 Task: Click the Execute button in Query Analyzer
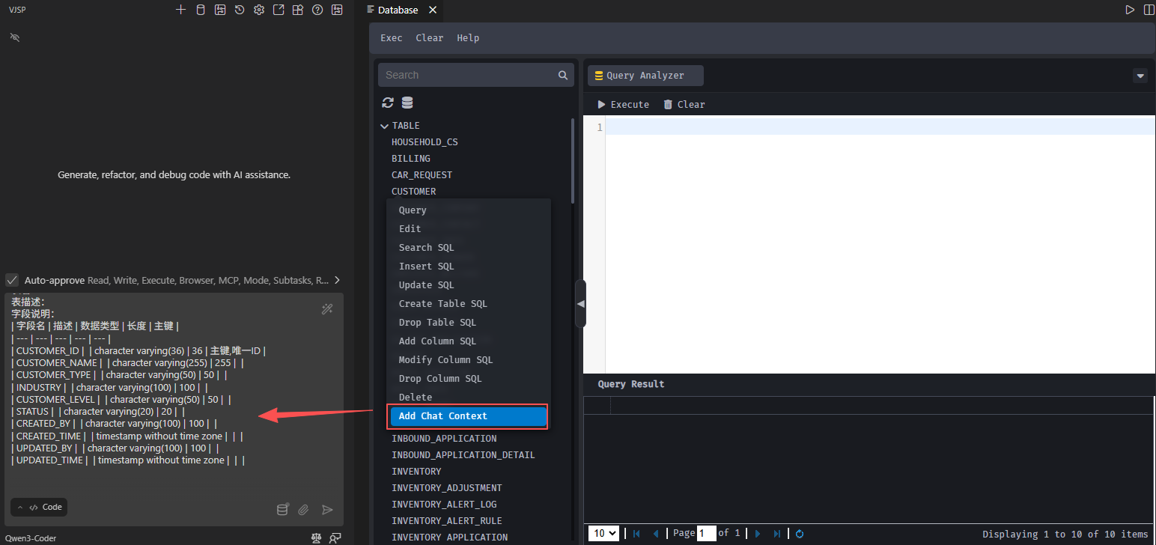(623, 105)
